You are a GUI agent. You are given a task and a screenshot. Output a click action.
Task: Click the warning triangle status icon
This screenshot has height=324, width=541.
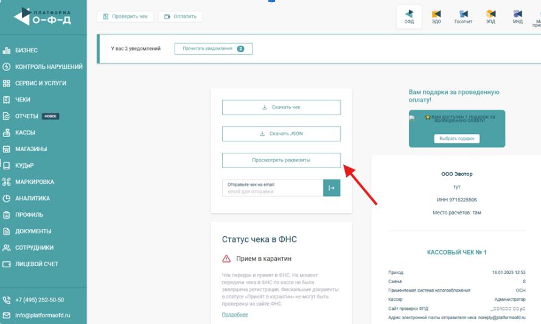tap(226, 258)
